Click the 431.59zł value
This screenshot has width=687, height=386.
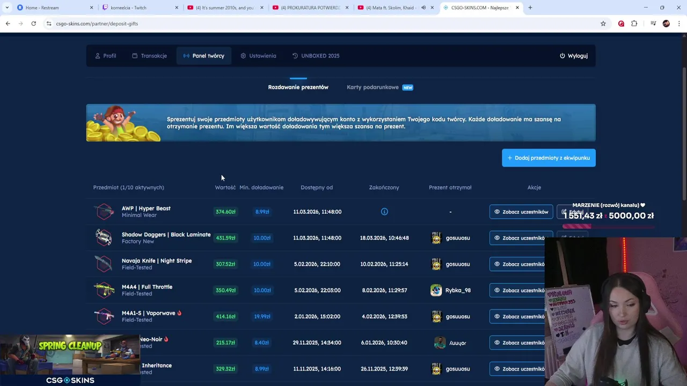tap(225, 238)
